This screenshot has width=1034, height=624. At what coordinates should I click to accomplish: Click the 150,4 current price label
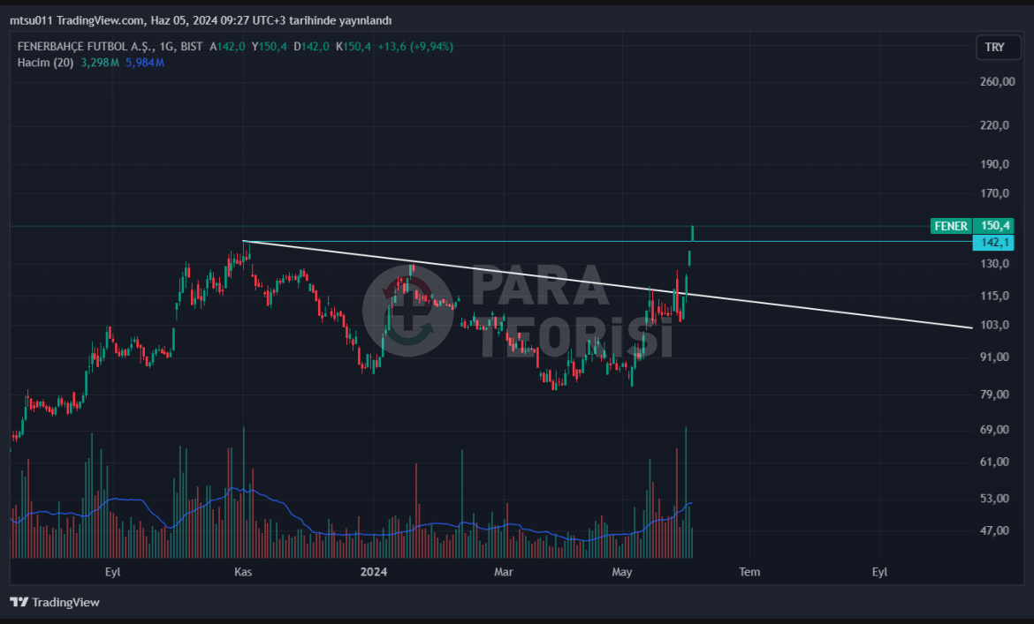[x=993, y=226]
